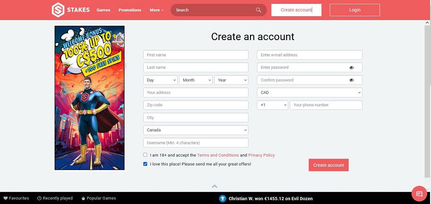Open the Year dropdown
Screen dimensions: 431x204
[x=231, y=80]
